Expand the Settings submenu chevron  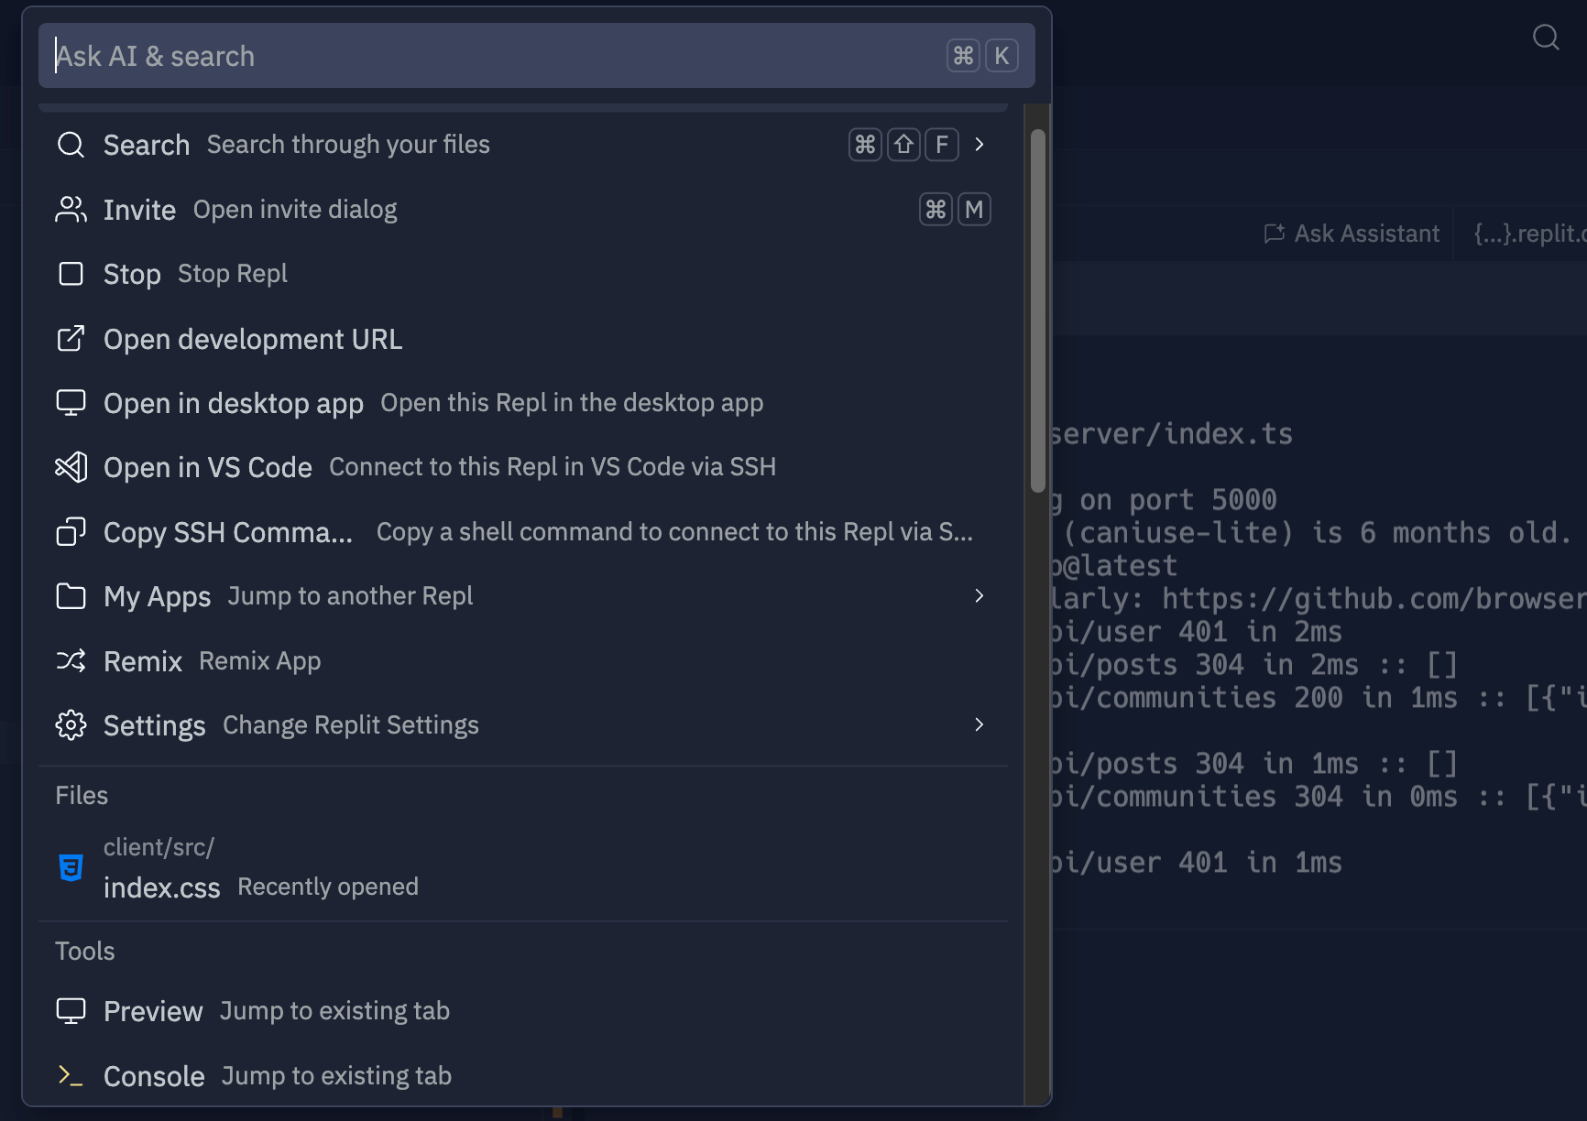coord(980,725)
